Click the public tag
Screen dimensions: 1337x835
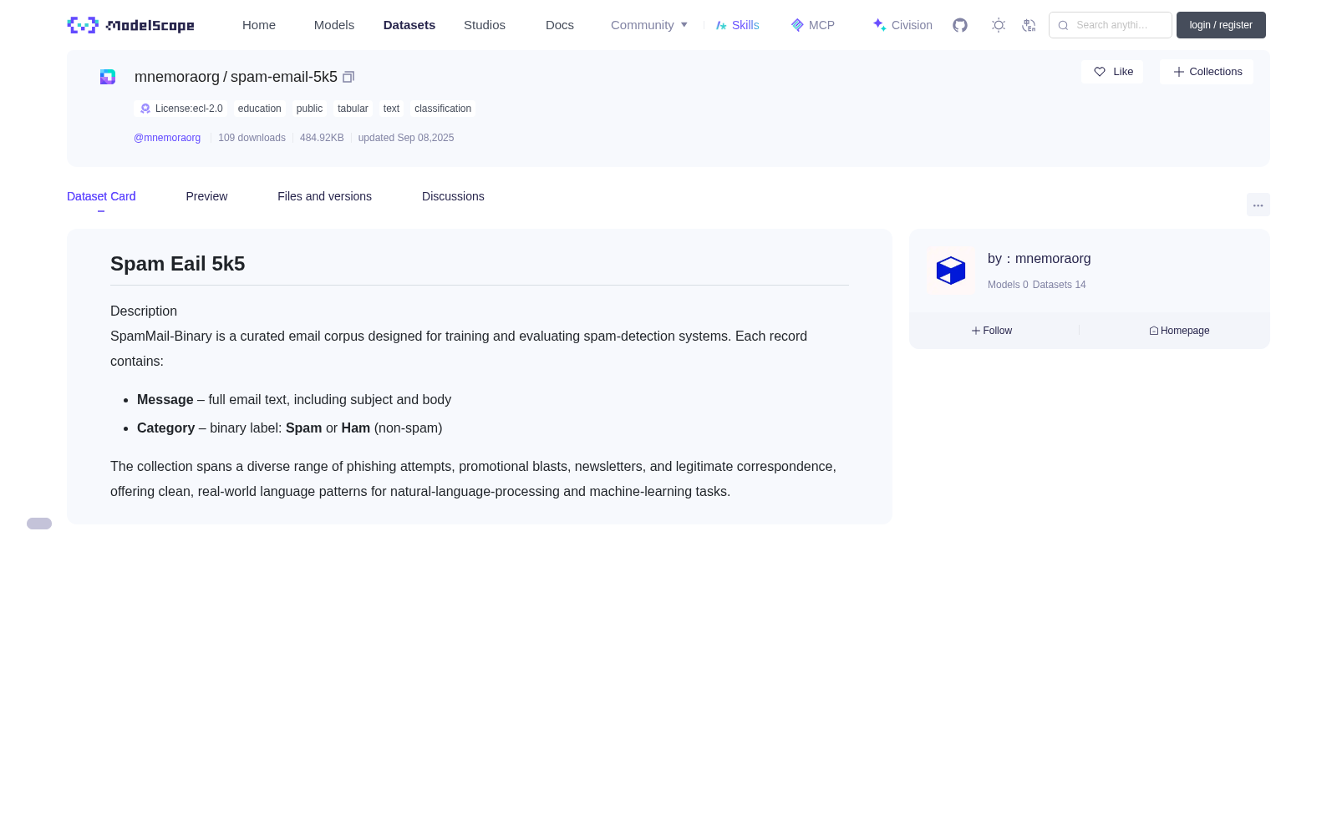click(x=309, y=109)
